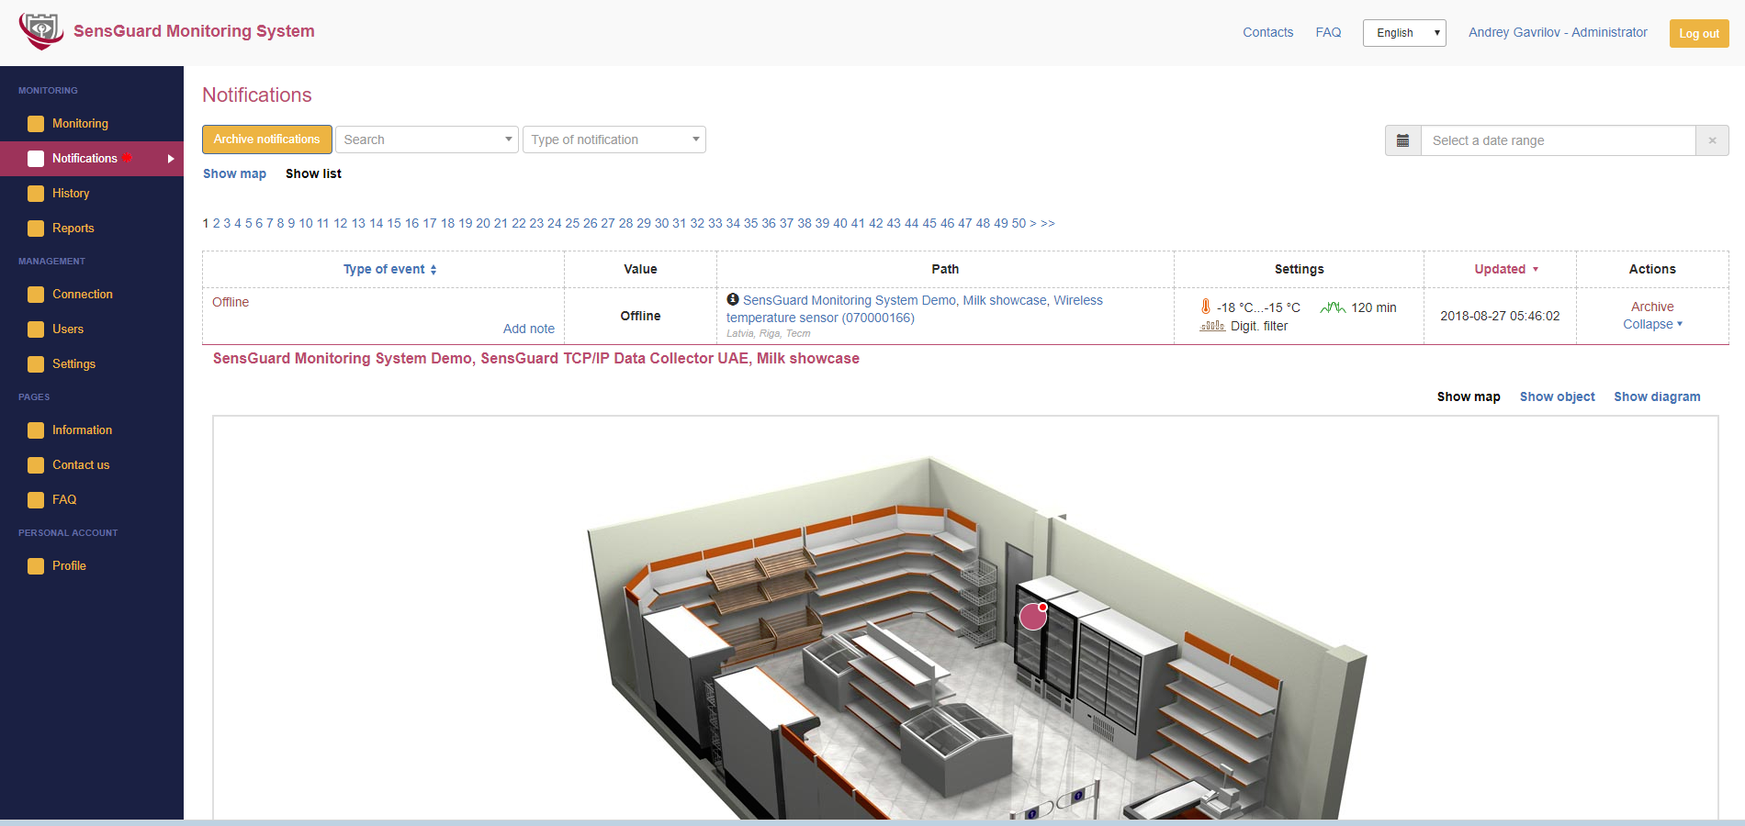Click the SensGuard shield logo

41,31
